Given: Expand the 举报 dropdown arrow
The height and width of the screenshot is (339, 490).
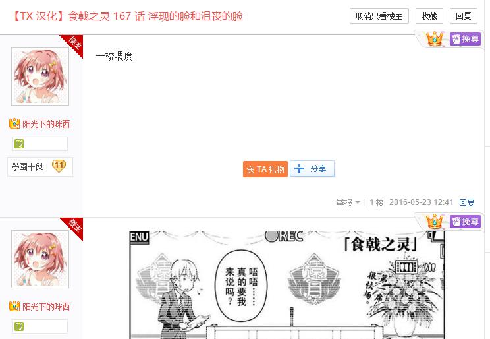Looking at the screenshot, I should pos(358,203).
